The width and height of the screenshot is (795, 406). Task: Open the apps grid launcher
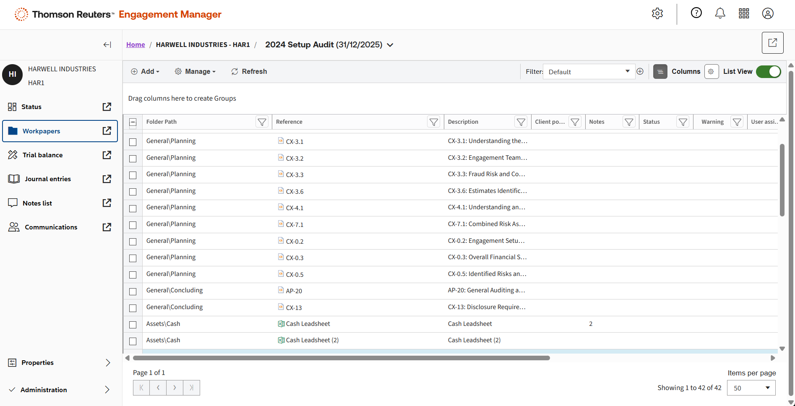coord(744,13)
